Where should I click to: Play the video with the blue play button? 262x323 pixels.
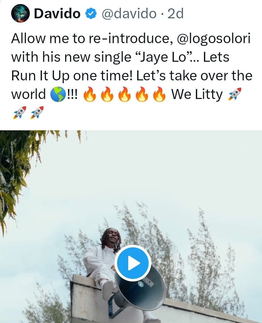pos(133,263)
